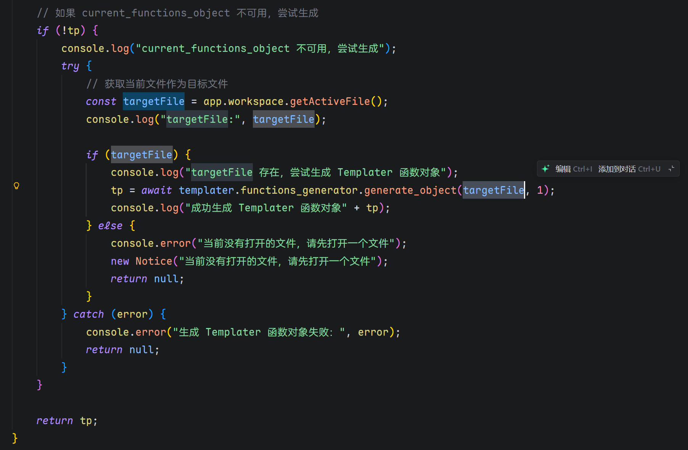The height and width of the screenshot is (450, 688).
Task: Click the final return tp statement
Action: [x=67, y=421]
